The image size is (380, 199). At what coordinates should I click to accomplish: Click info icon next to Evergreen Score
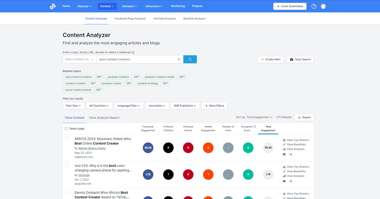[255, 126]
